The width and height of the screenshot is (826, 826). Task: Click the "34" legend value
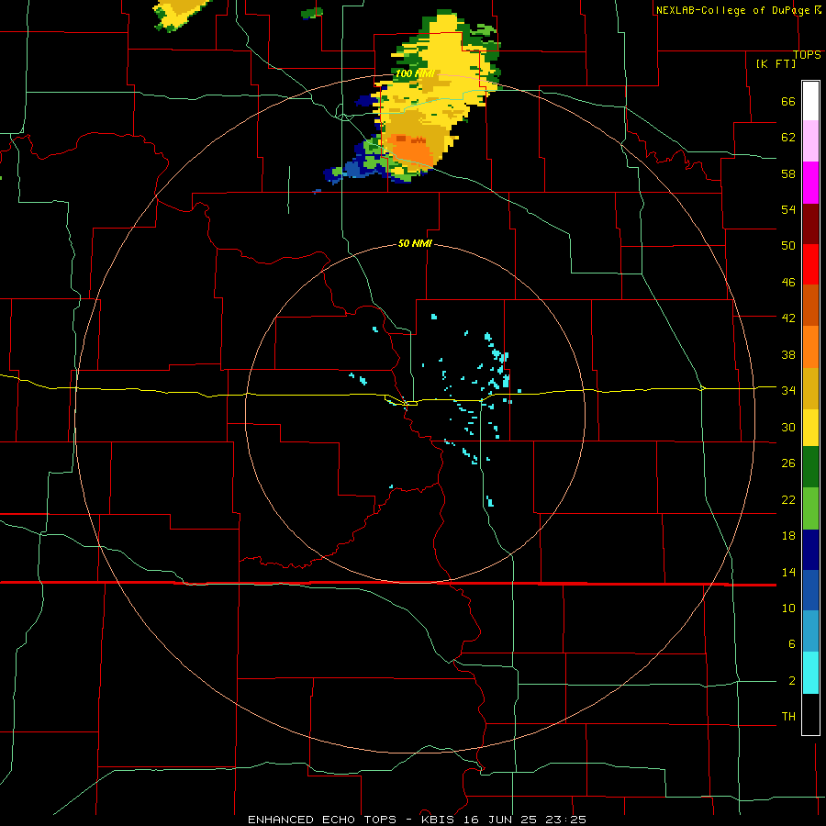(788, 390)
